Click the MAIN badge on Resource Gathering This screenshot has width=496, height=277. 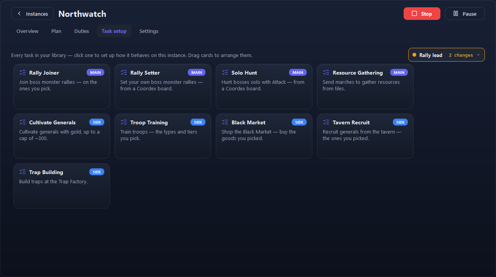[399, 72]
